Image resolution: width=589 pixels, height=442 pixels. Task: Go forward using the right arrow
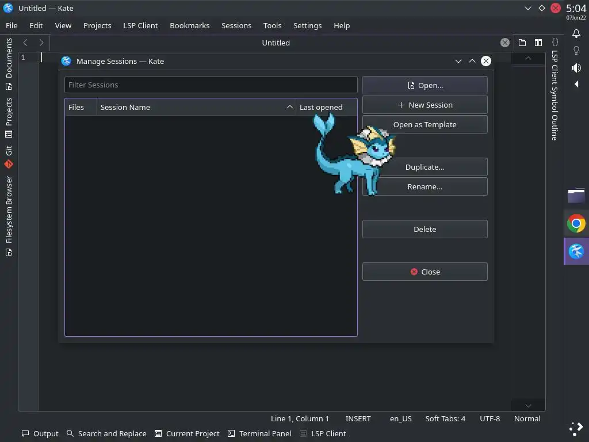pyautogui.click(x=41, y=43)
